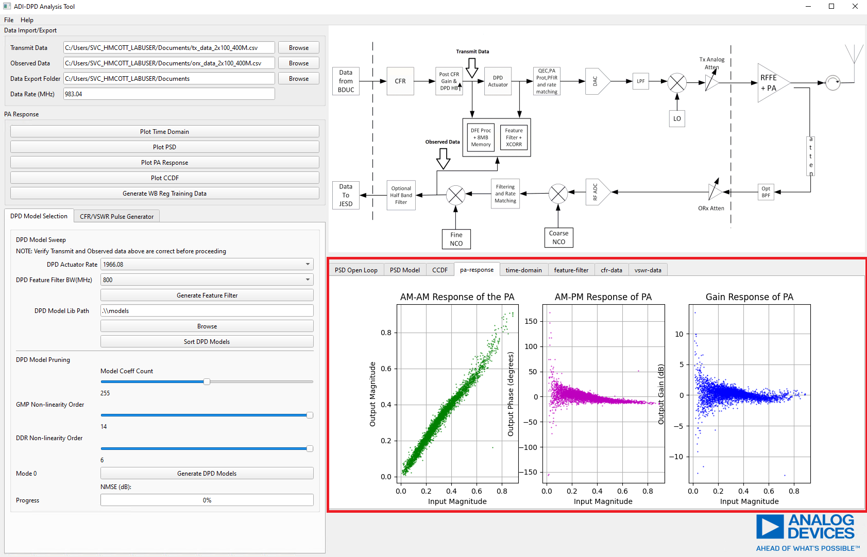Image resolution: width=867 pixels, height=557 pixels.
Task: Select the CCDF plot tab
Action: point(440,270)
